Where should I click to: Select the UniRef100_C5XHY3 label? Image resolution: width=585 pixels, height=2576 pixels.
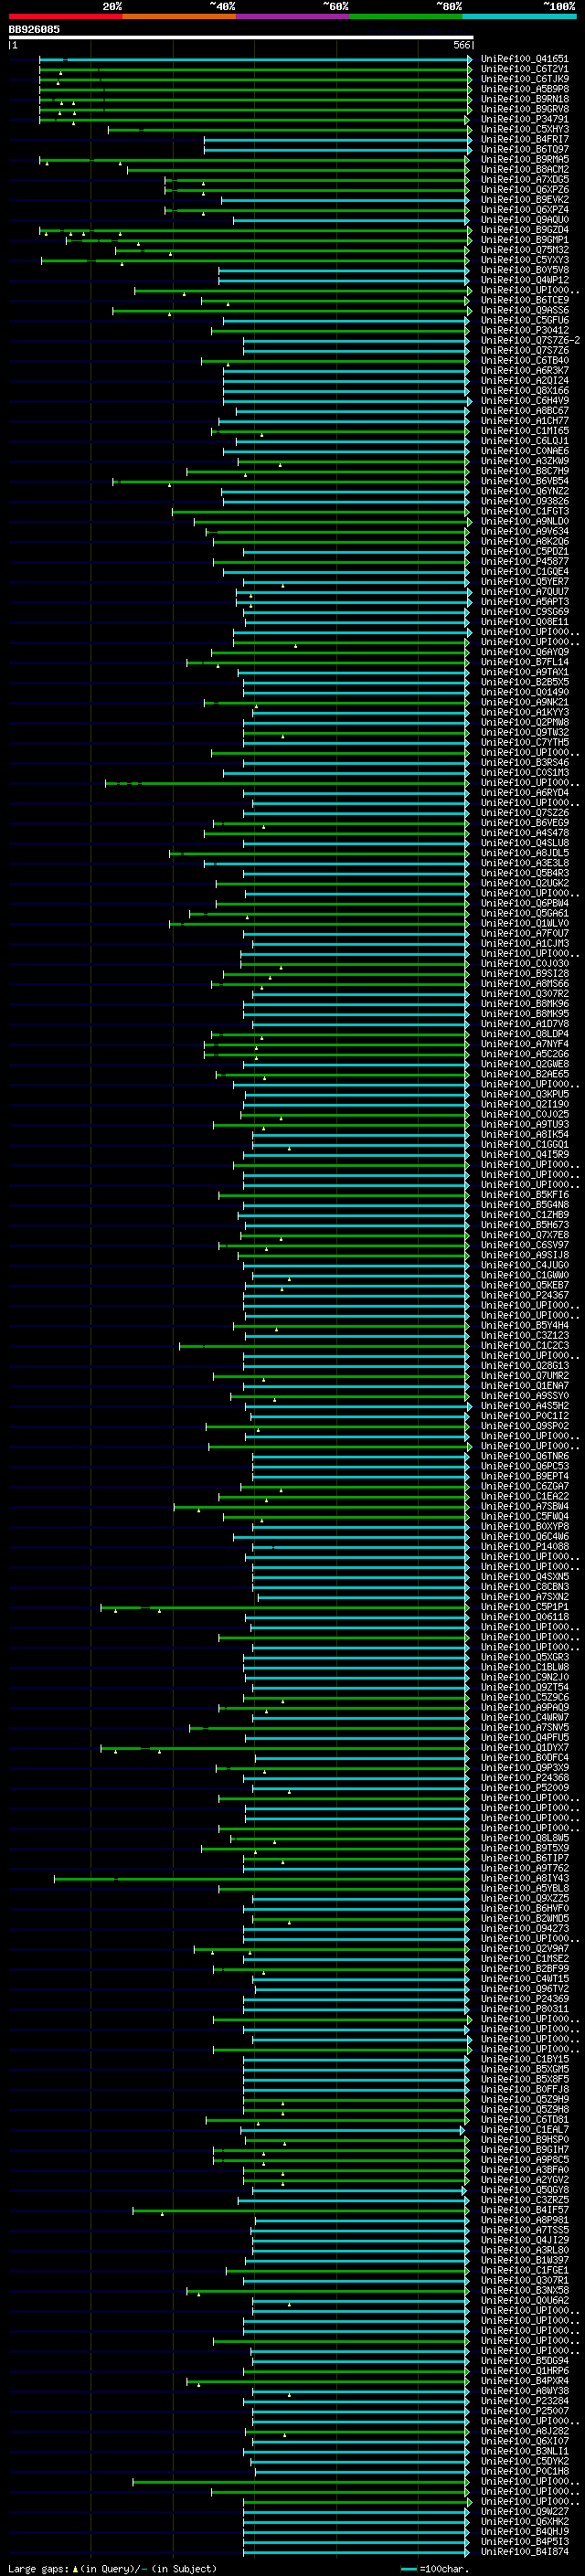coord(525,129)
